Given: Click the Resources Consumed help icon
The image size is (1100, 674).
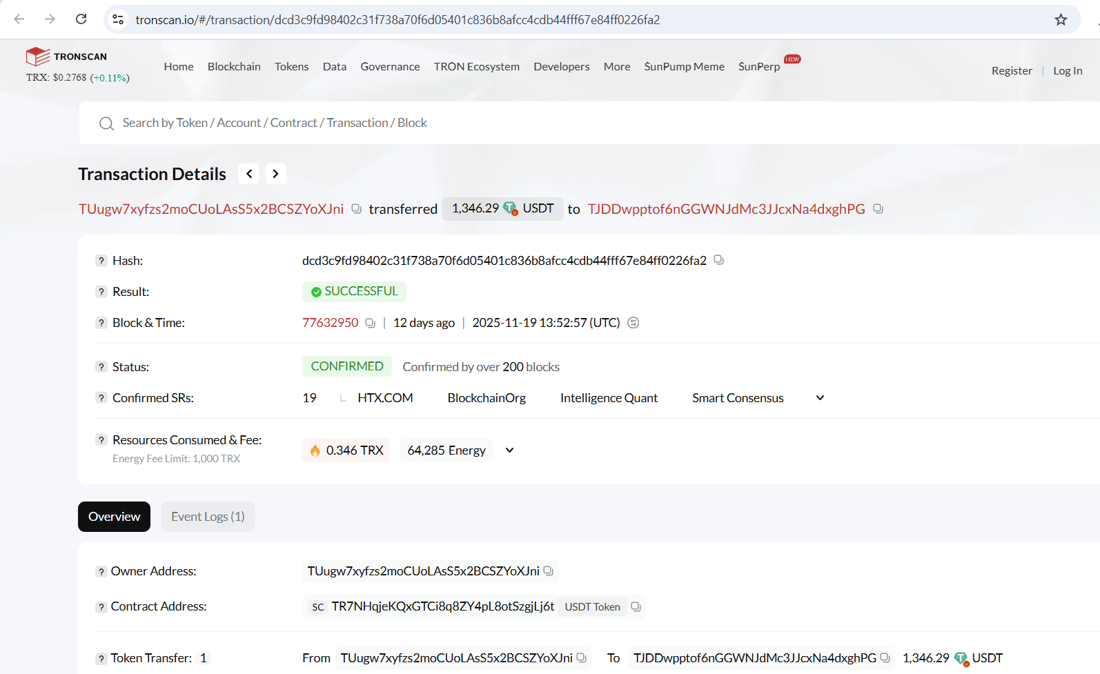Looking at the screenshot, I should point(101,440).
